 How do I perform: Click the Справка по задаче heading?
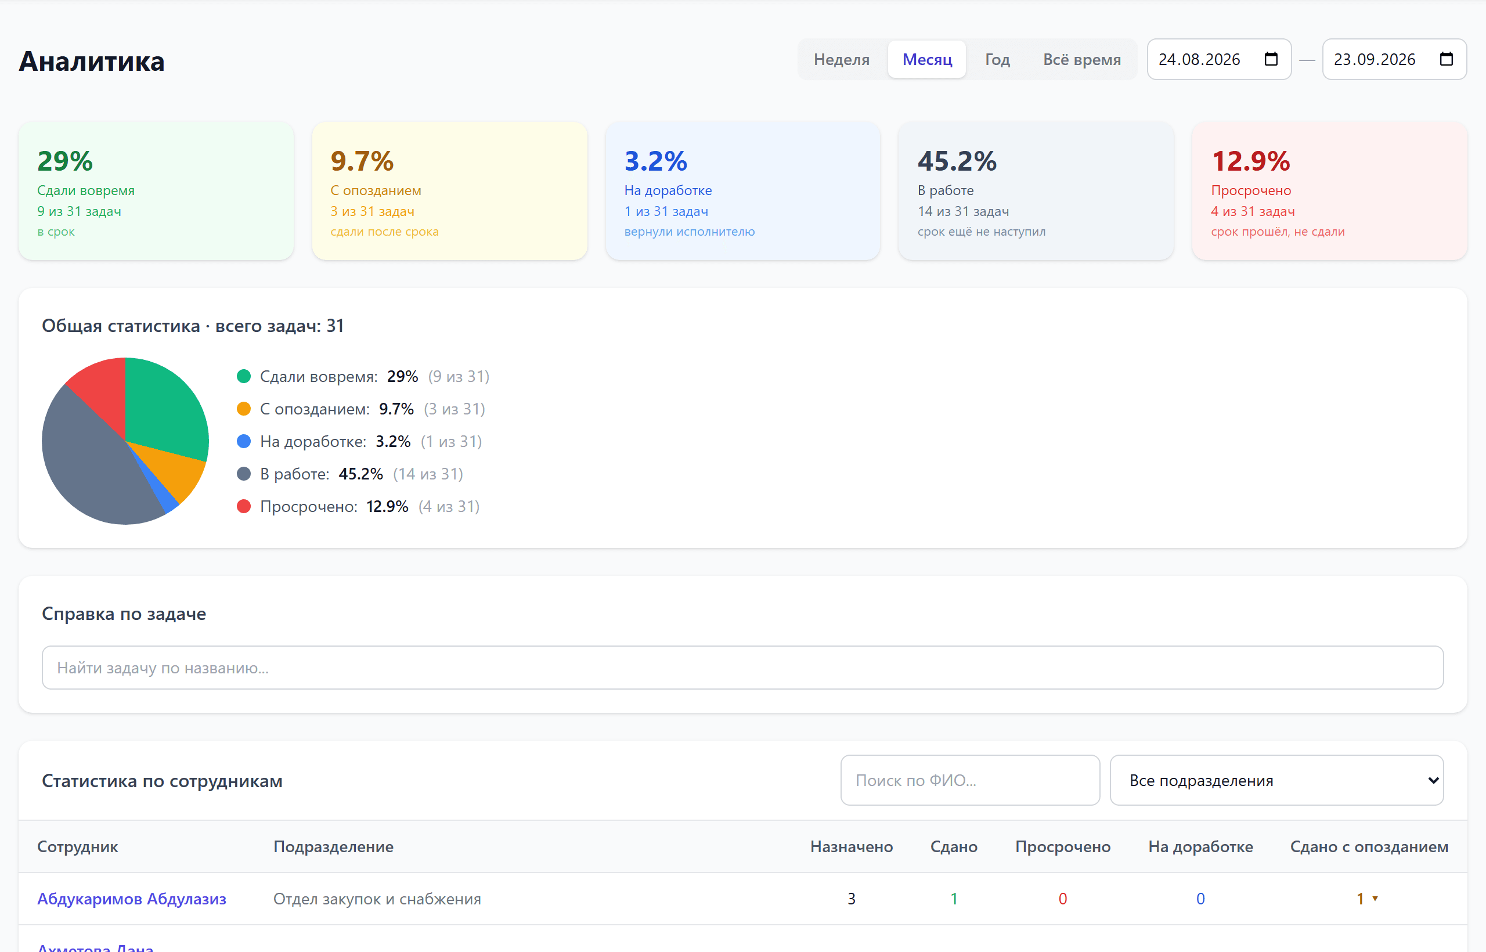coord(124,613)
